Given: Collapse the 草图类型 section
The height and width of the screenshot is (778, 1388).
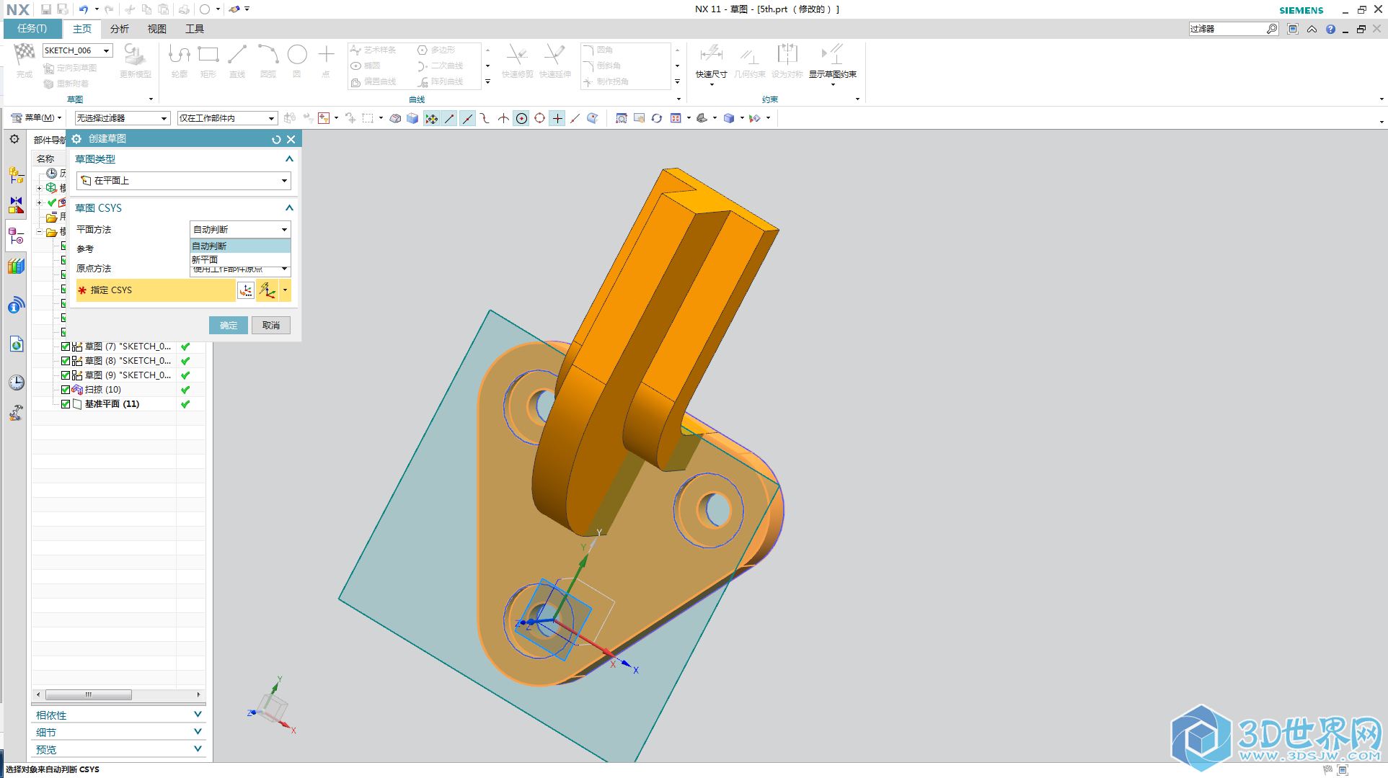Looking at the screenshot, I should [289, 159].
